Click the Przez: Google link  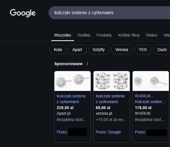(108, 132)
